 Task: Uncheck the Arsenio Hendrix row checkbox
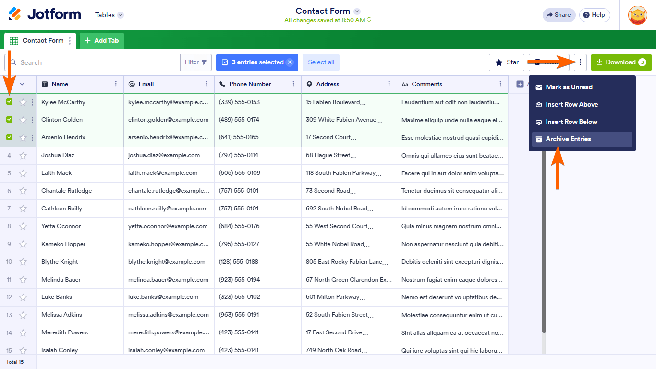coord(9,137)
